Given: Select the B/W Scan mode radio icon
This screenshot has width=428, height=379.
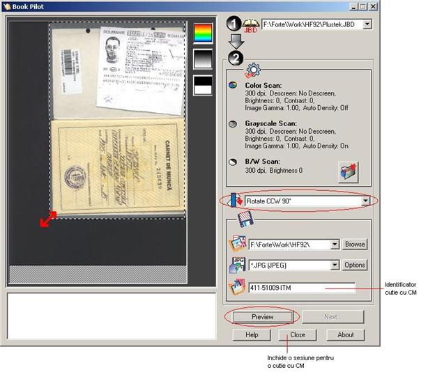Looking at the screenshot, I should 232,161.
